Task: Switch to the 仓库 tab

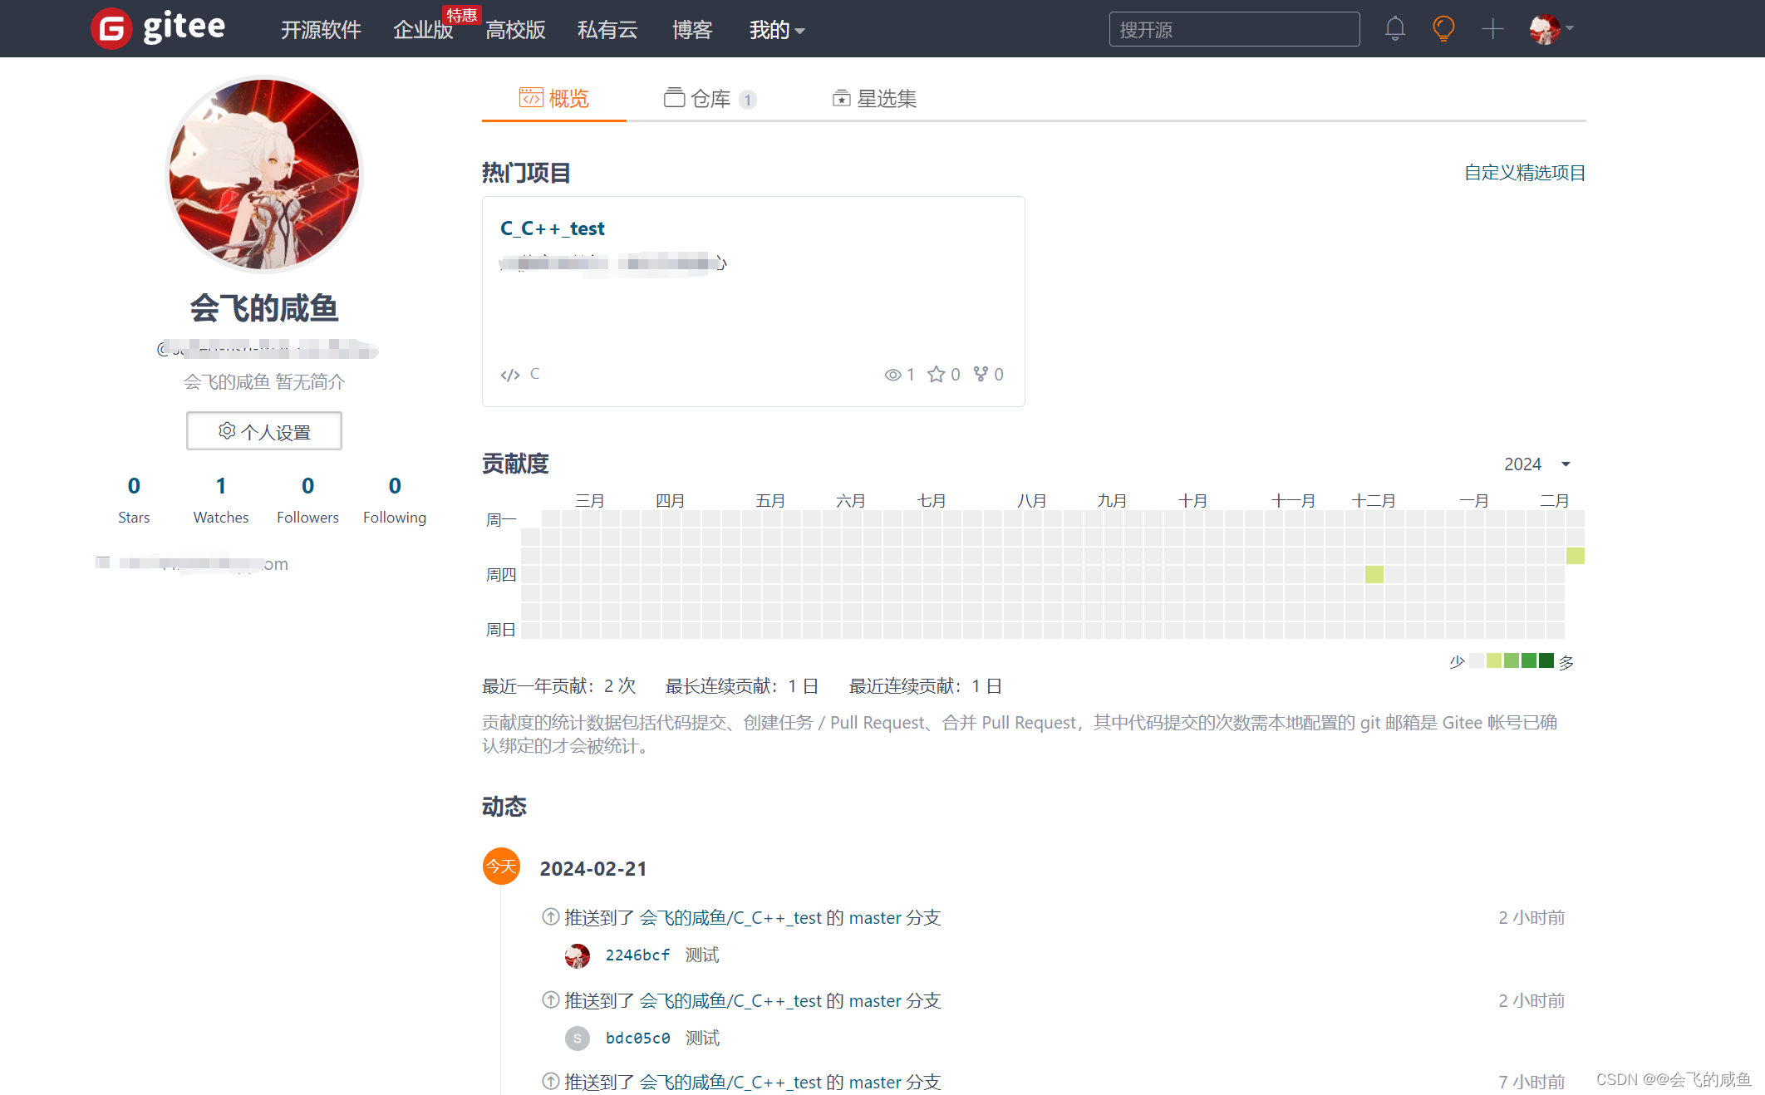Action: [x=710, y=99]
